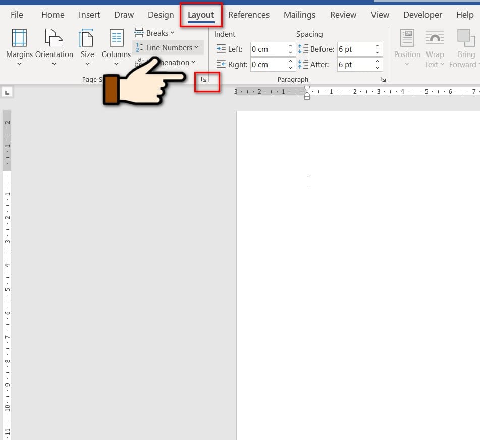Click the horizontal ruler at mark 4

point(402,91)
